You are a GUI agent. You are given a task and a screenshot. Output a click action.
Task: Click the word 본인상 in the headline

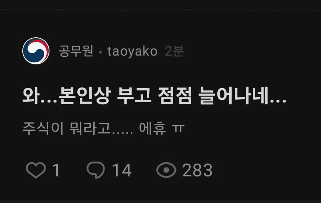pyautogui.click(x=85, y=95)
